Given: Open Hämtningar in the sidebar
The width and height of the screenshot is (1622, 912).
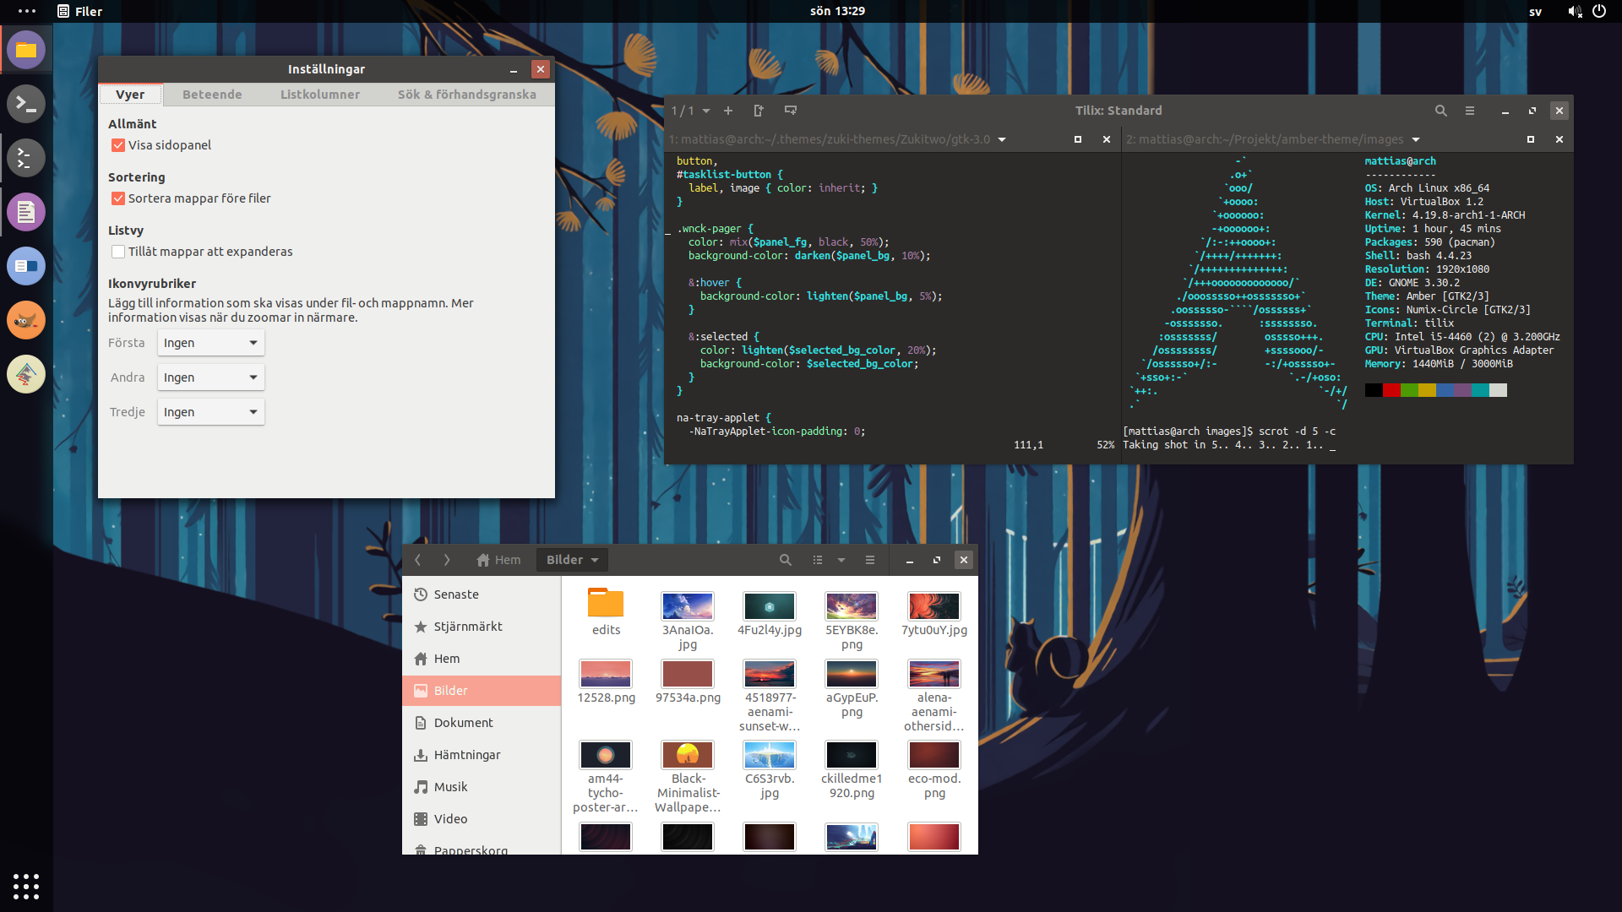Looking at the screenshot, I should [482, 755].
